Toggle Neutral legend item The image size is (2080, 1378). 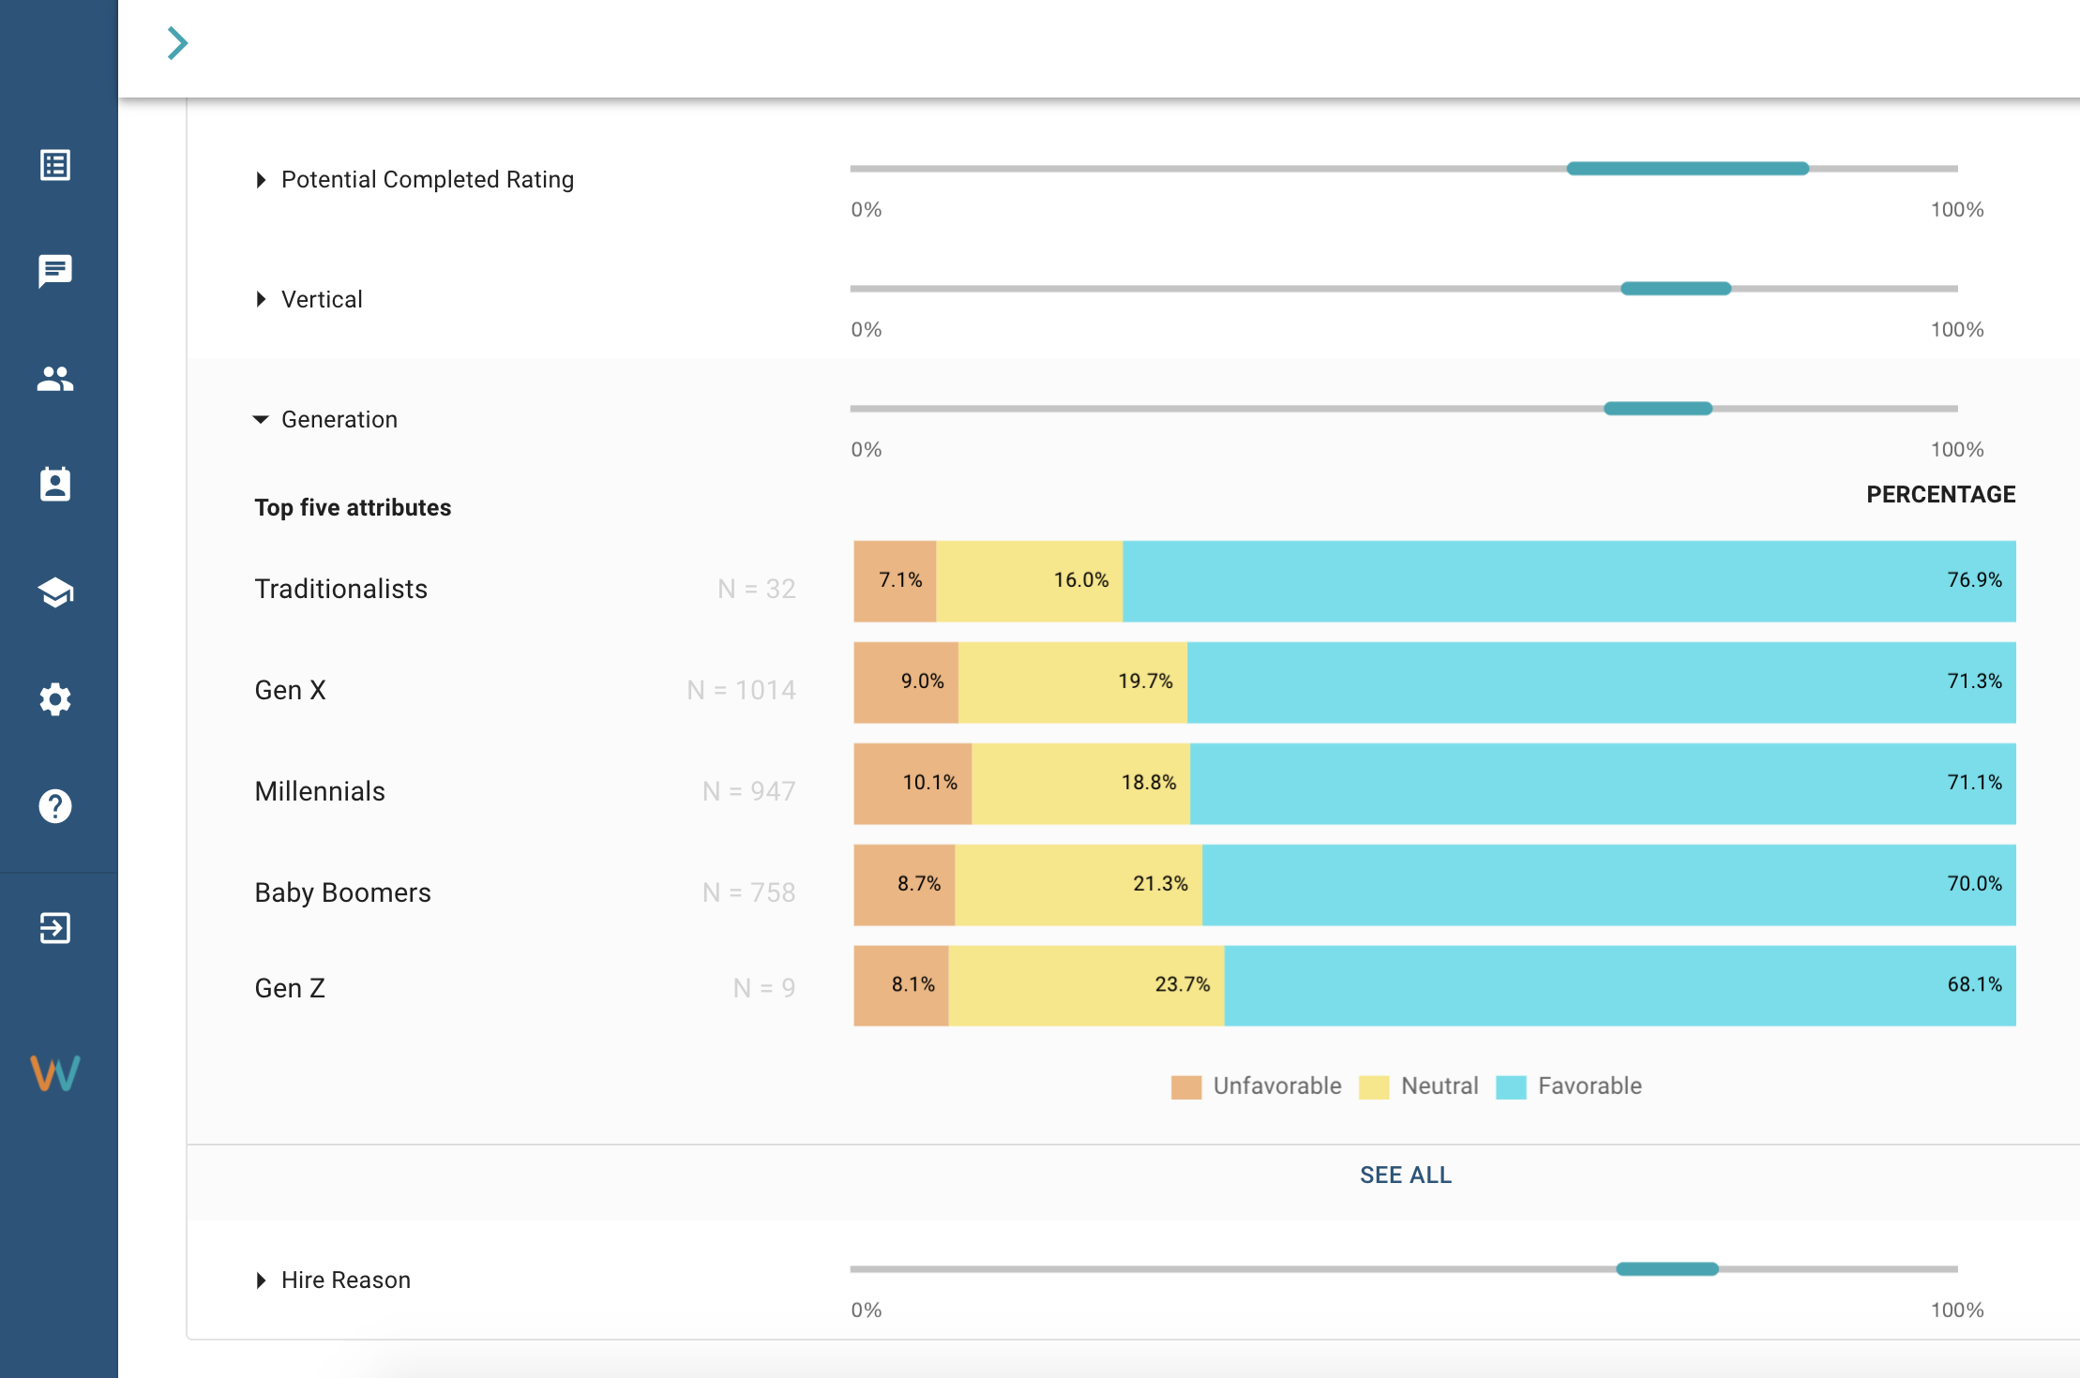pos(1420,1086)
